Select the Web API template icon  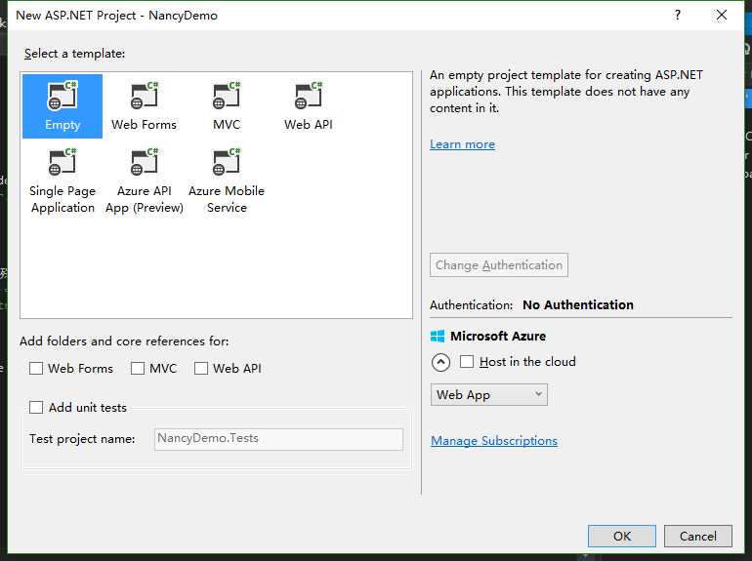pyautogui.click(x=309, y=106)
